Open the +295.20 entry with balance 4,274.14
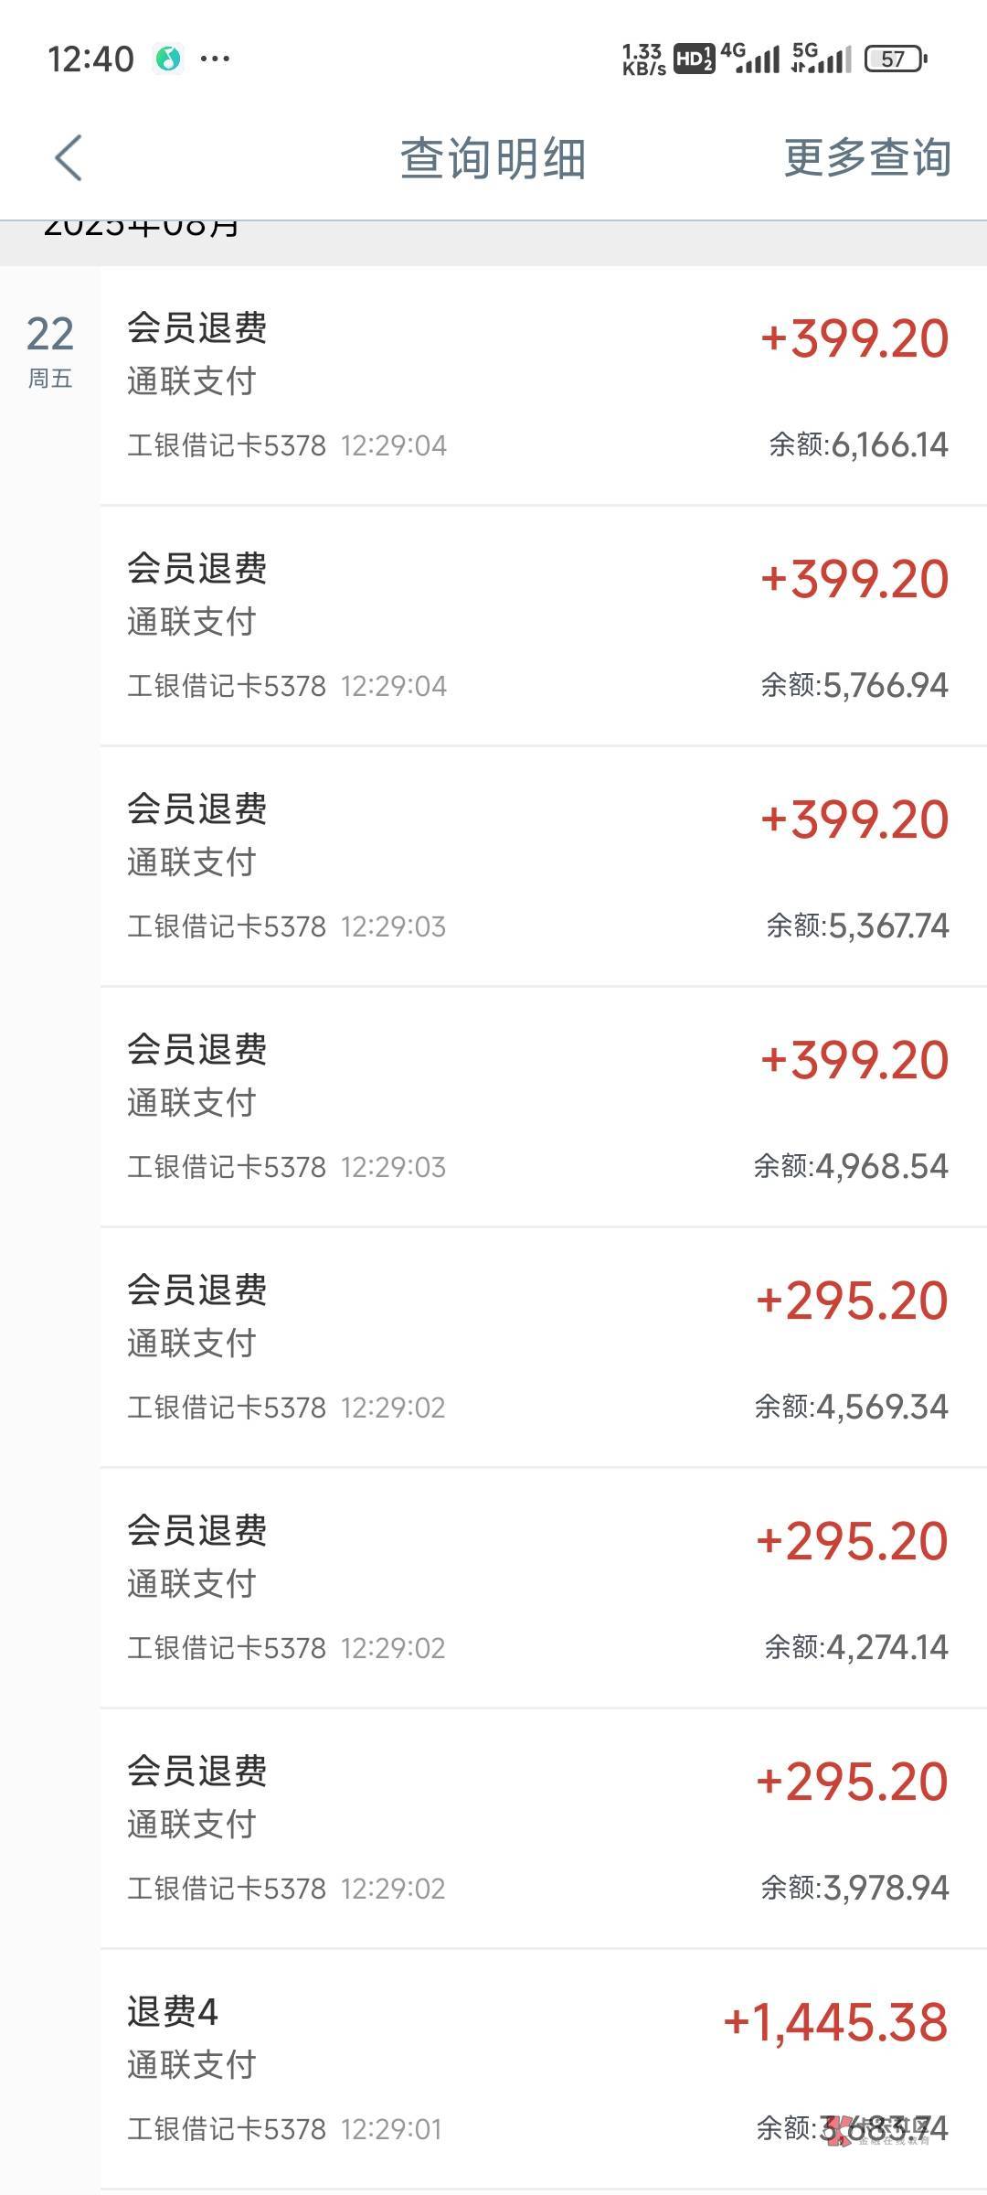Screen dimensions: 987x2195 click(x=539, y=1588)
